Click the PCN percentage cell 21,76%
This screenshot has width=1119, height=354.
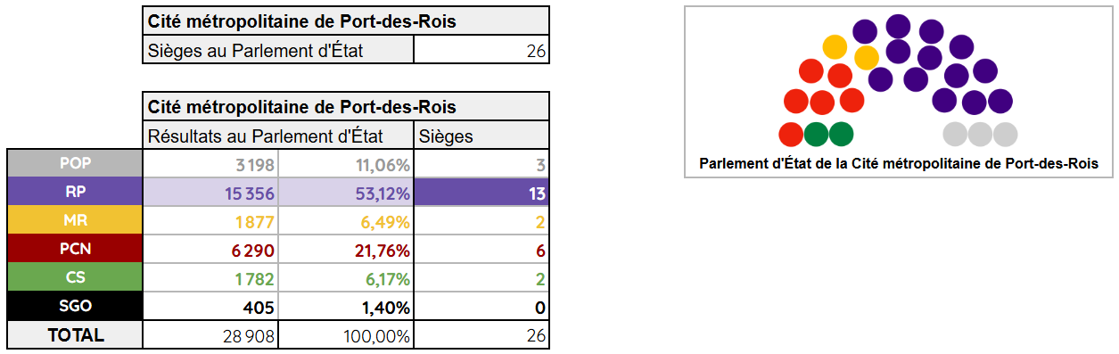pyautogui.click(x=346, y=250)
